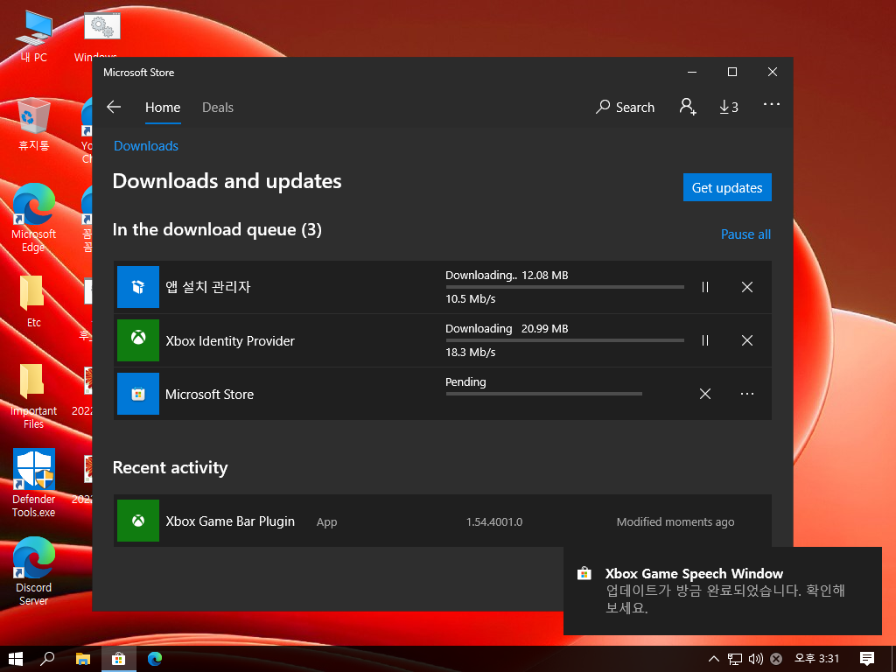Click the sign-in account icon

(688, 107)
